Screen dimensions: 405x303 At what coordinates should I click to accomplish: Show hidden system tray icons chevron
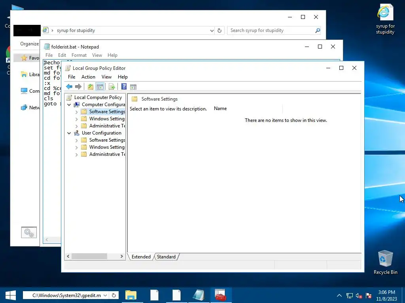(x=339, y=296)
